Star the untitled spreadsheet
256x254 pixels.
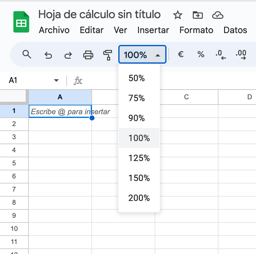[177, 15]
